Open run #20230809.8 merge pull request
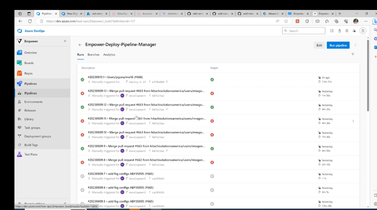Viewport: 377px width, 210px height. tap(146, 160)
